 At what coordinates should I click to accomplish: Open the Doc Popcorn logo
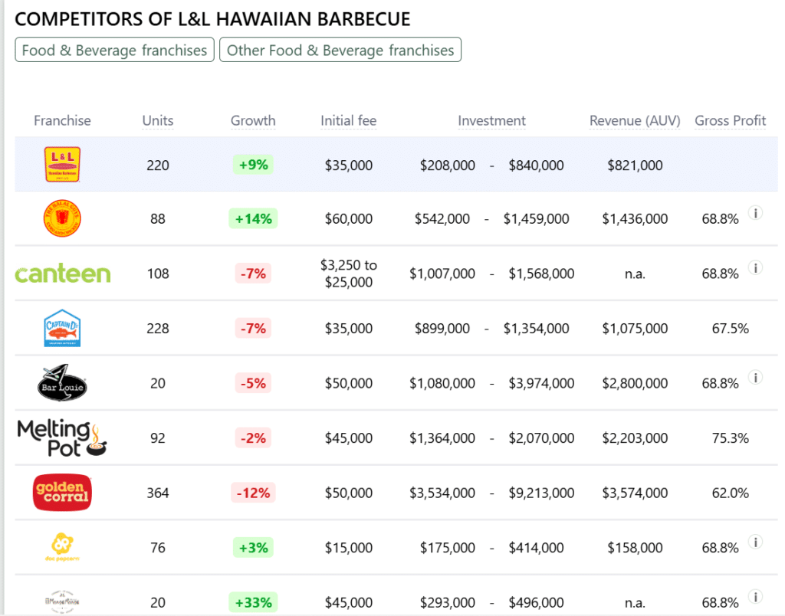[x=62, y=547]
